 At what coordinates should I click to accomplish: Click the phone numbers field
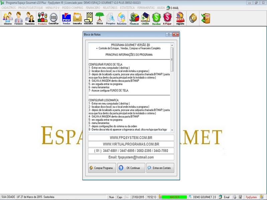(131, 151)
